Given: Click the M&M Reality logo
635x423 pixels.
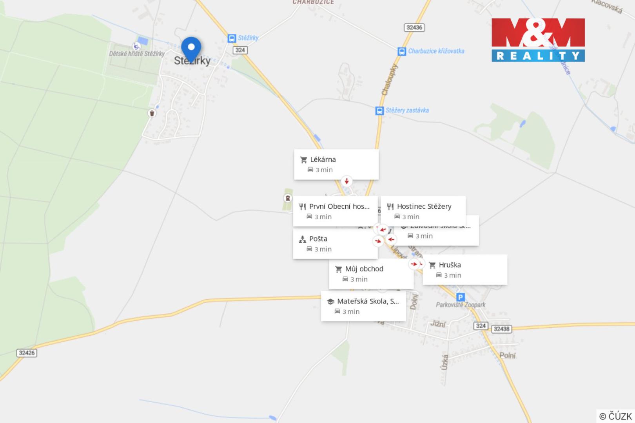Looking at the screenshot, I should [x=538, y=40].
